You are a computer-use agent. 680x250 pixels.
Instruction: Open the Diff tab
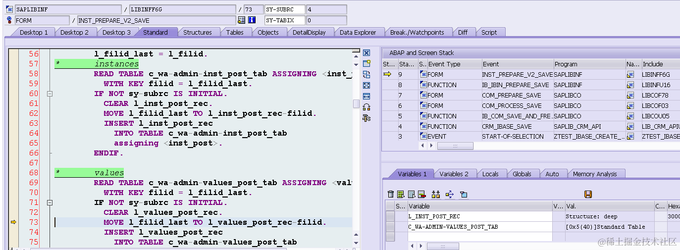tap(463, 32)
